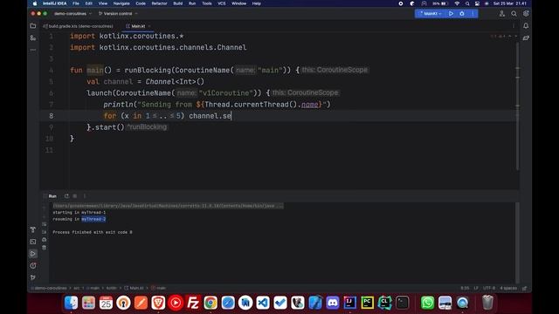
Task: Open the Terminal tool window
Action: [33, 242]
